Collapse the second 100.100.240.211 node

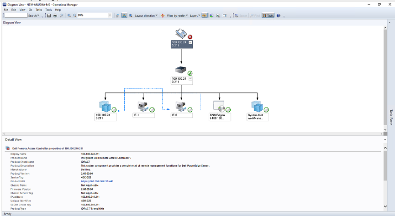pos(190,79)
